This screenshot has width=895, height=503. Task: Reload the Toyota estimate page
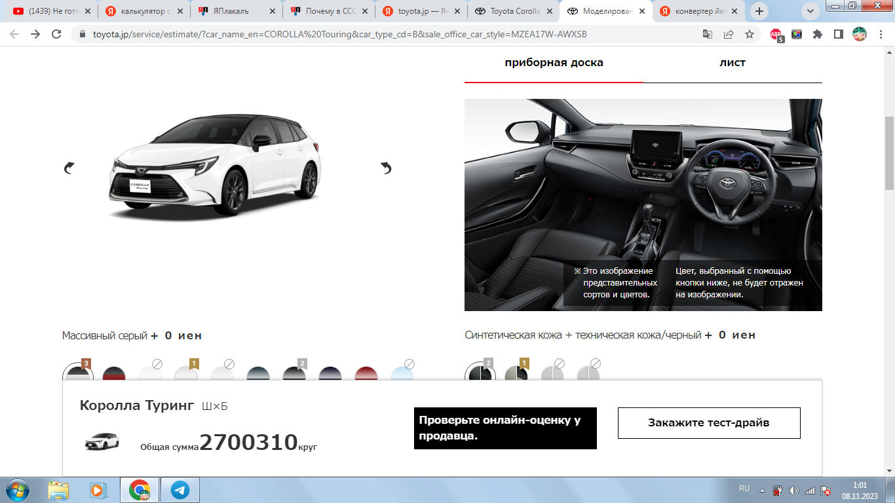(56, 34)
